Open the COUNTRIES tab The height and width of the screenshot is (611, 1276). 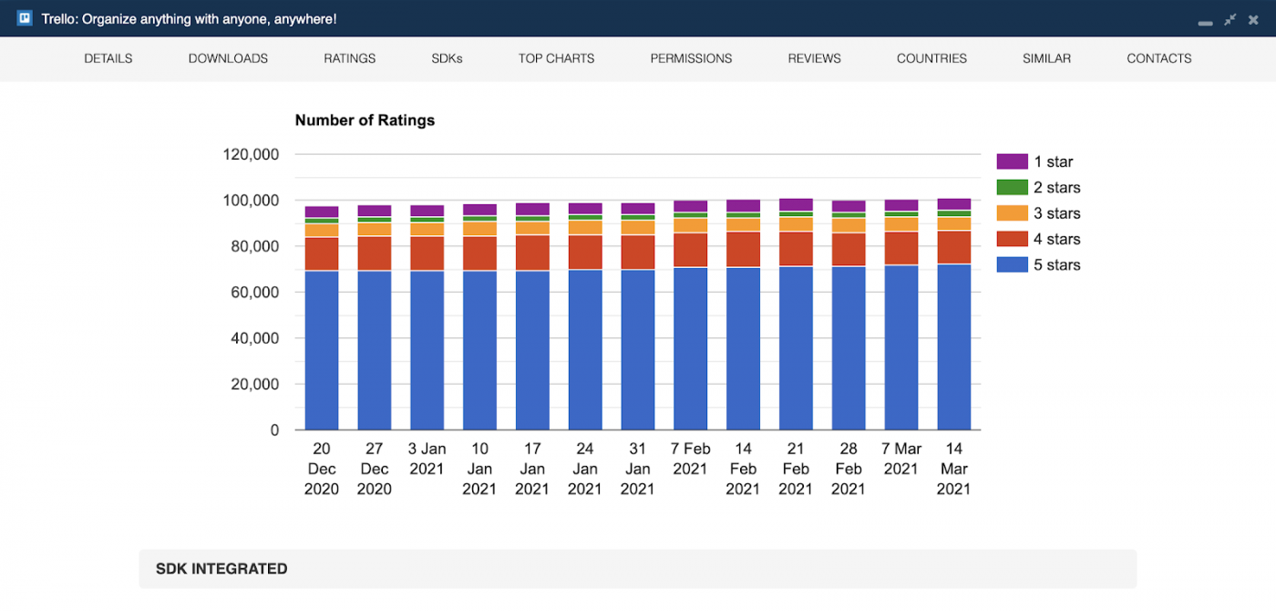pyautogui.click(x=931, y=58)
